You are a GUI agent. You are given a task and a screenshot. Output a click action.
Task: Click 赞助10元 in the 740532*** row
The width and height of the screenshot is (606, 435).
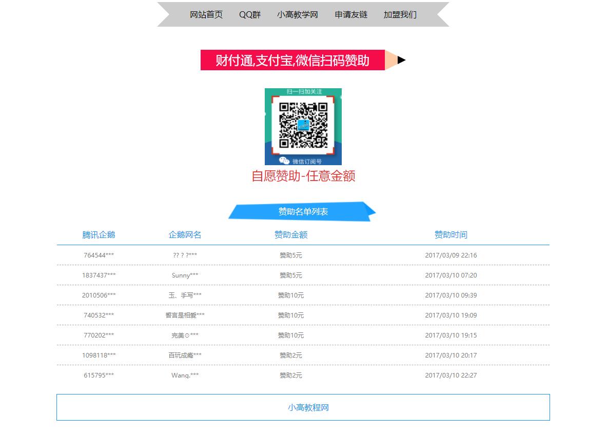click(290, 315)
